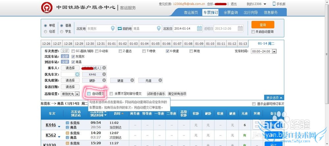329x146 pixels.
Task: Click the 试听提示音乐 button
Action: click(156, 94)
